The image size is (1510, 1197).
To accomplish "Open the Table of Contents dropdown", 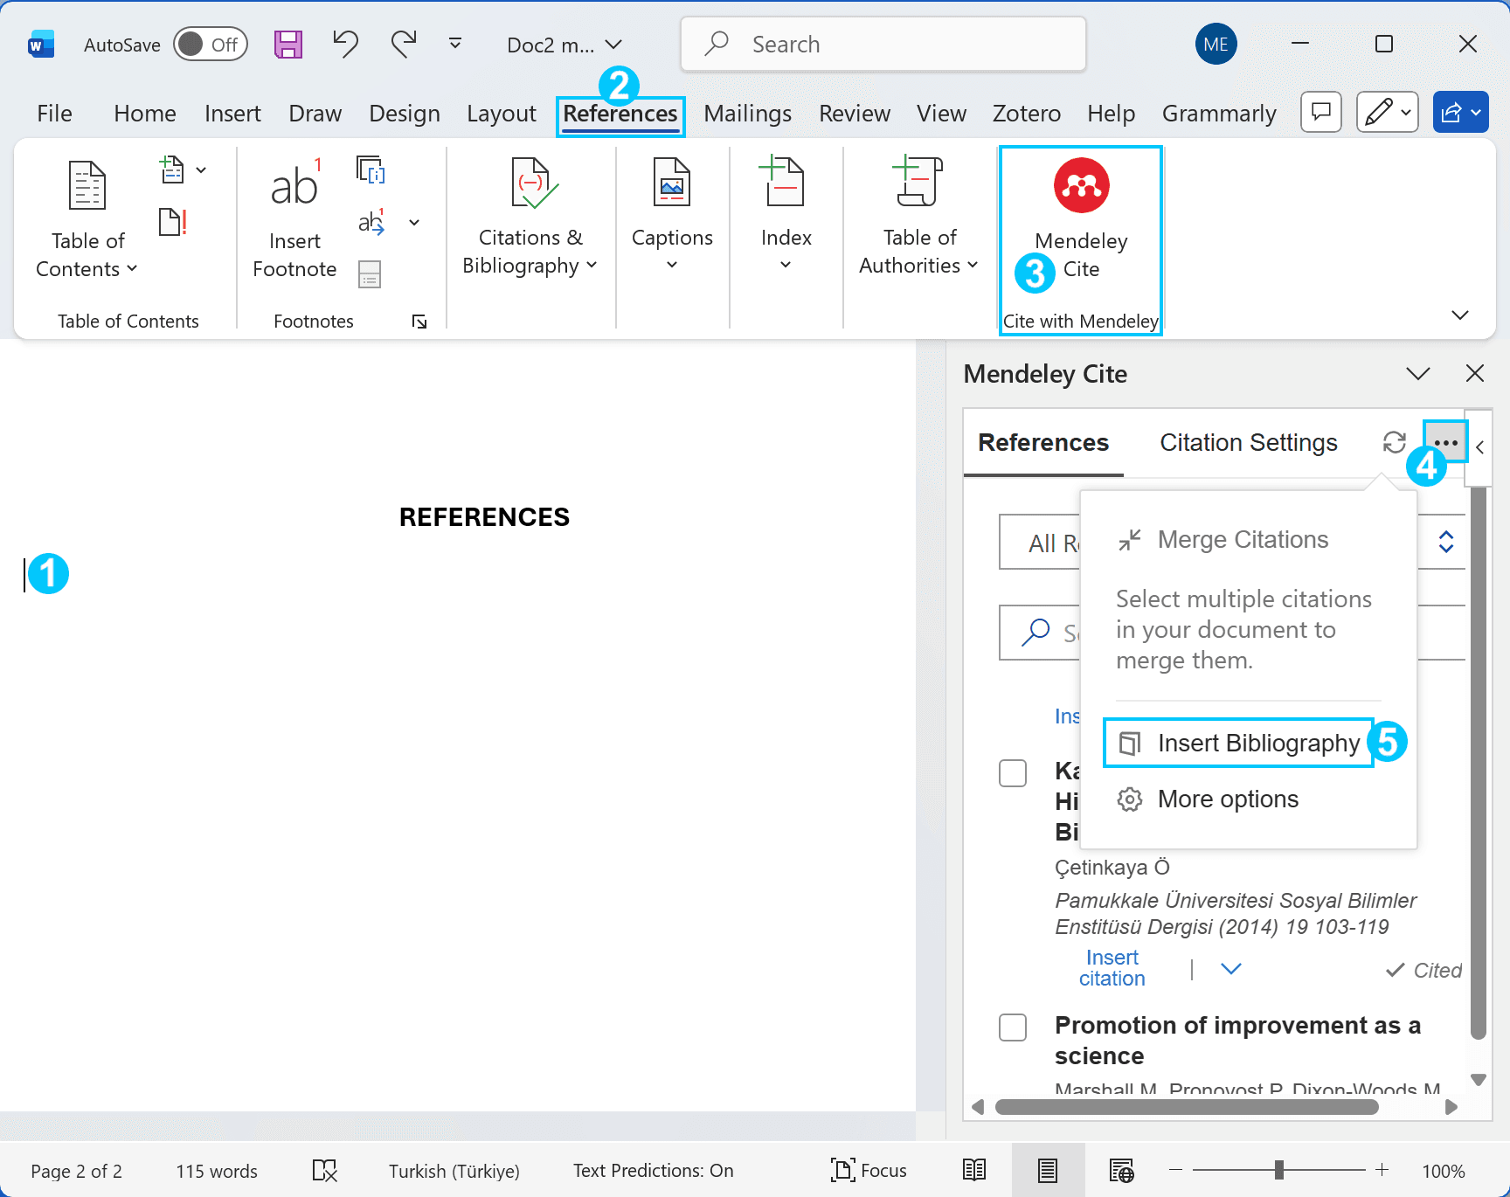I will click(x=87, y=219).
